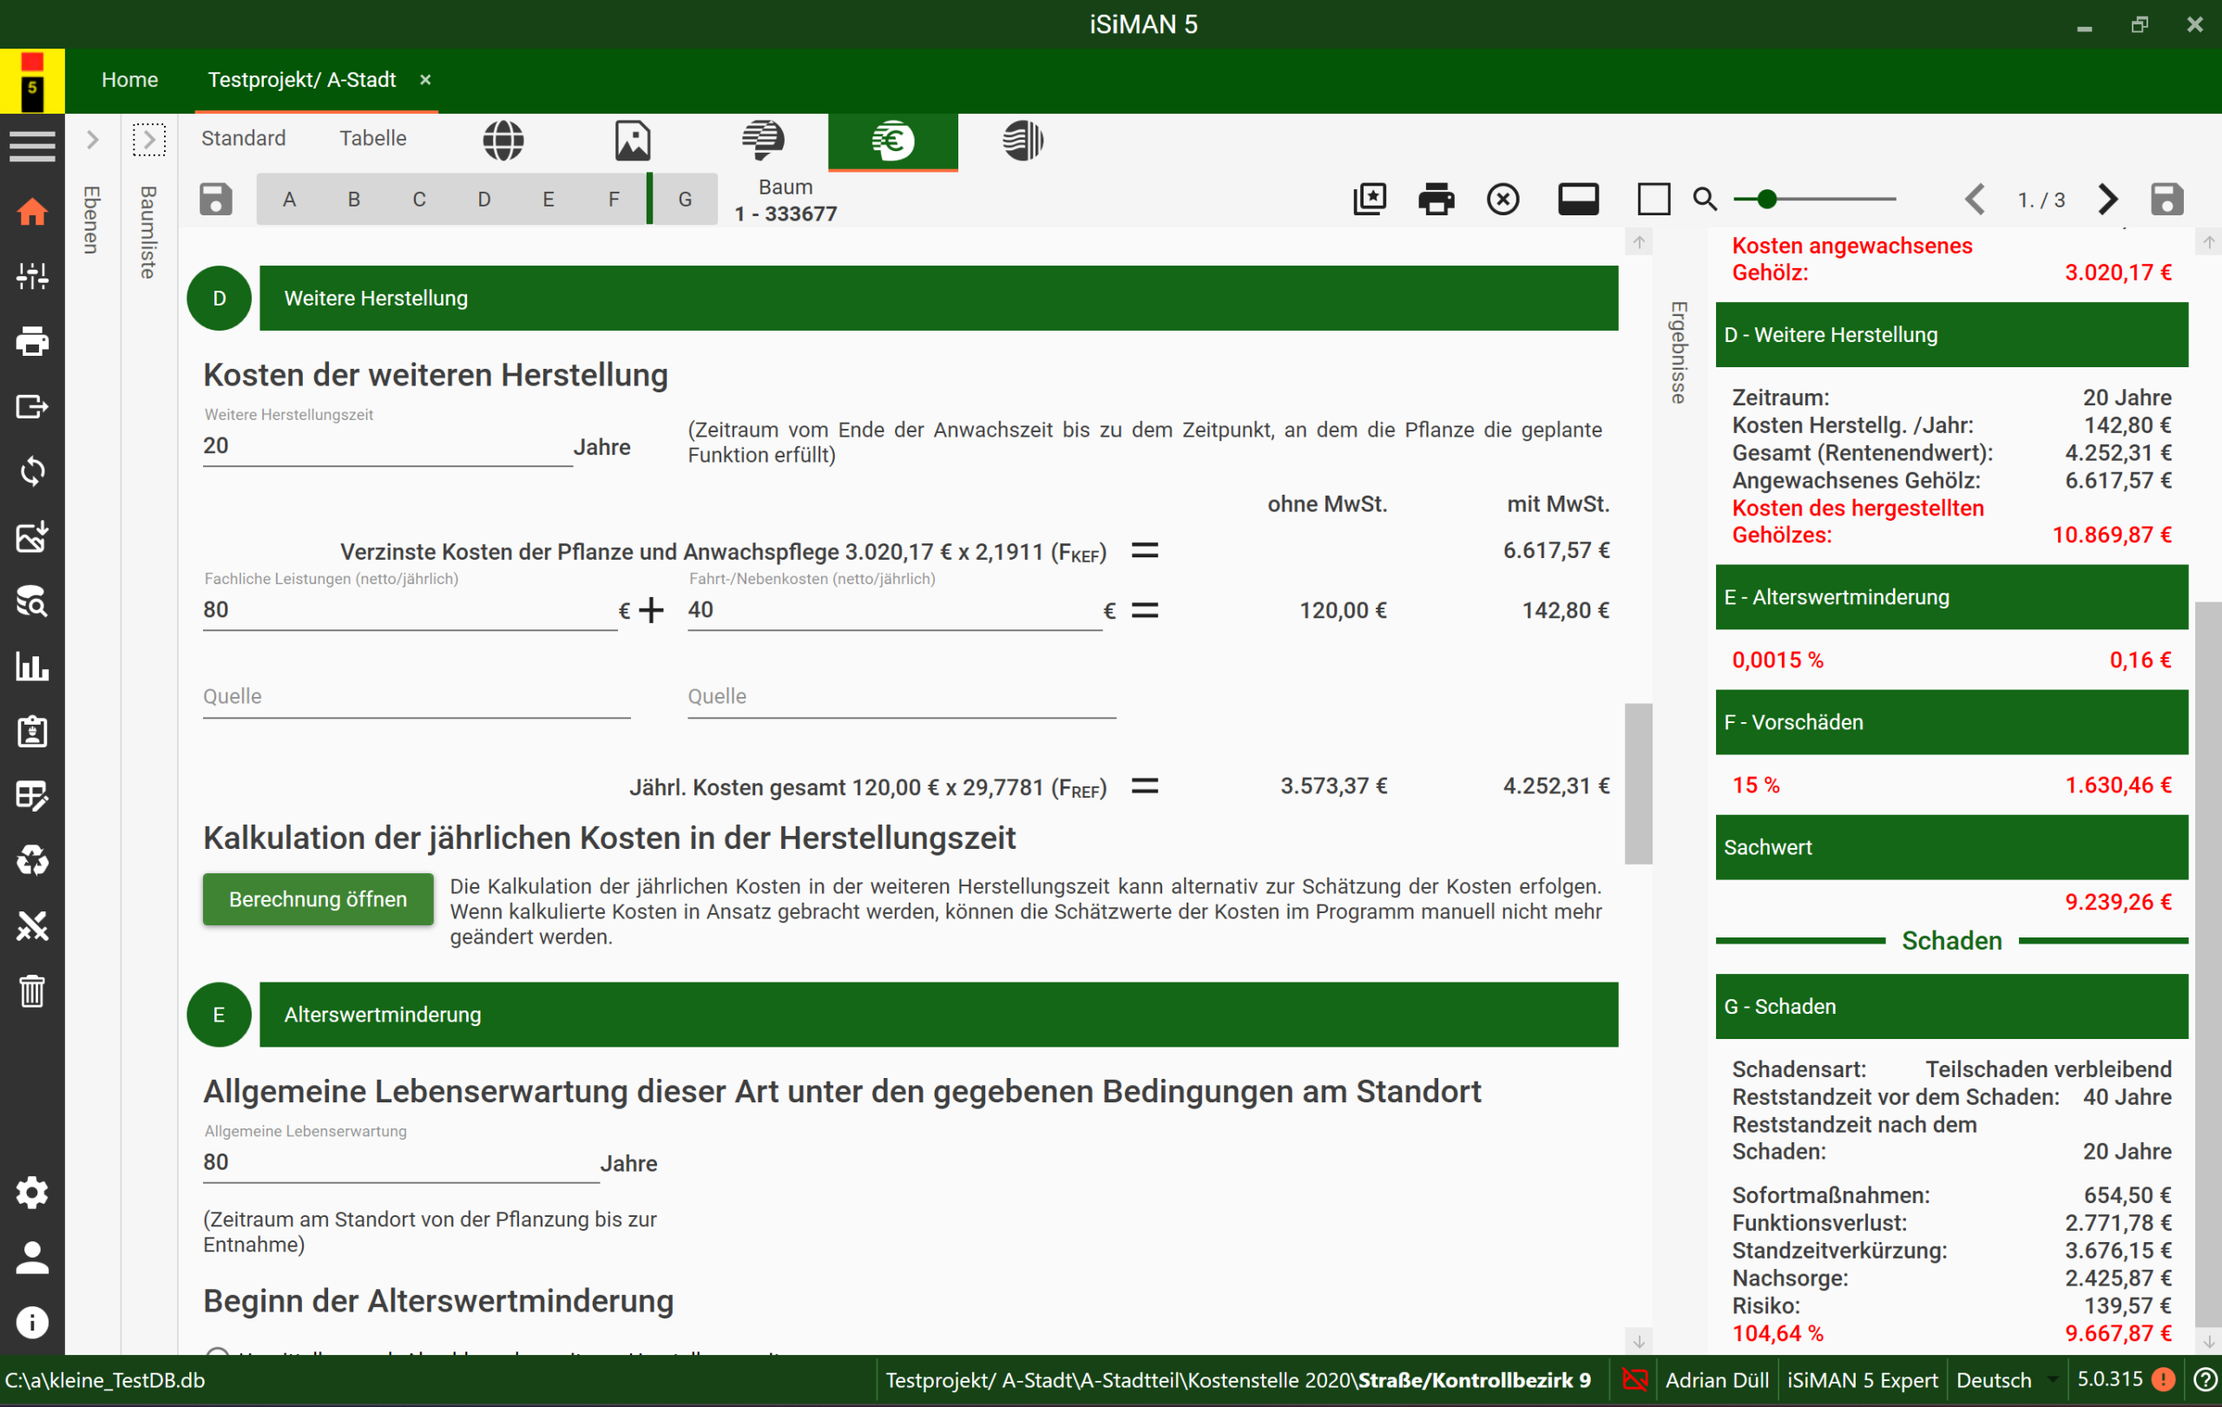This screenshot has height=1407, width=2222.
Task: Click the printer icon in left sidebar
Action: (x=32, y=341)
